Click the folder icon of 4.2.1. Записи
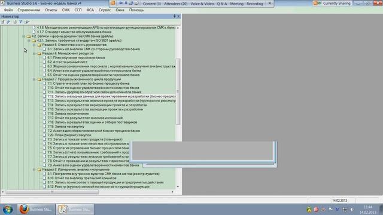The width and height of the screenshot is (383, 215). click(34, 41)
